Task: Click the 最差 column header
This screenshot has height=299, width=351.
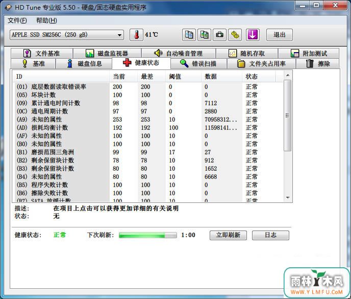Action: (152, 77)
